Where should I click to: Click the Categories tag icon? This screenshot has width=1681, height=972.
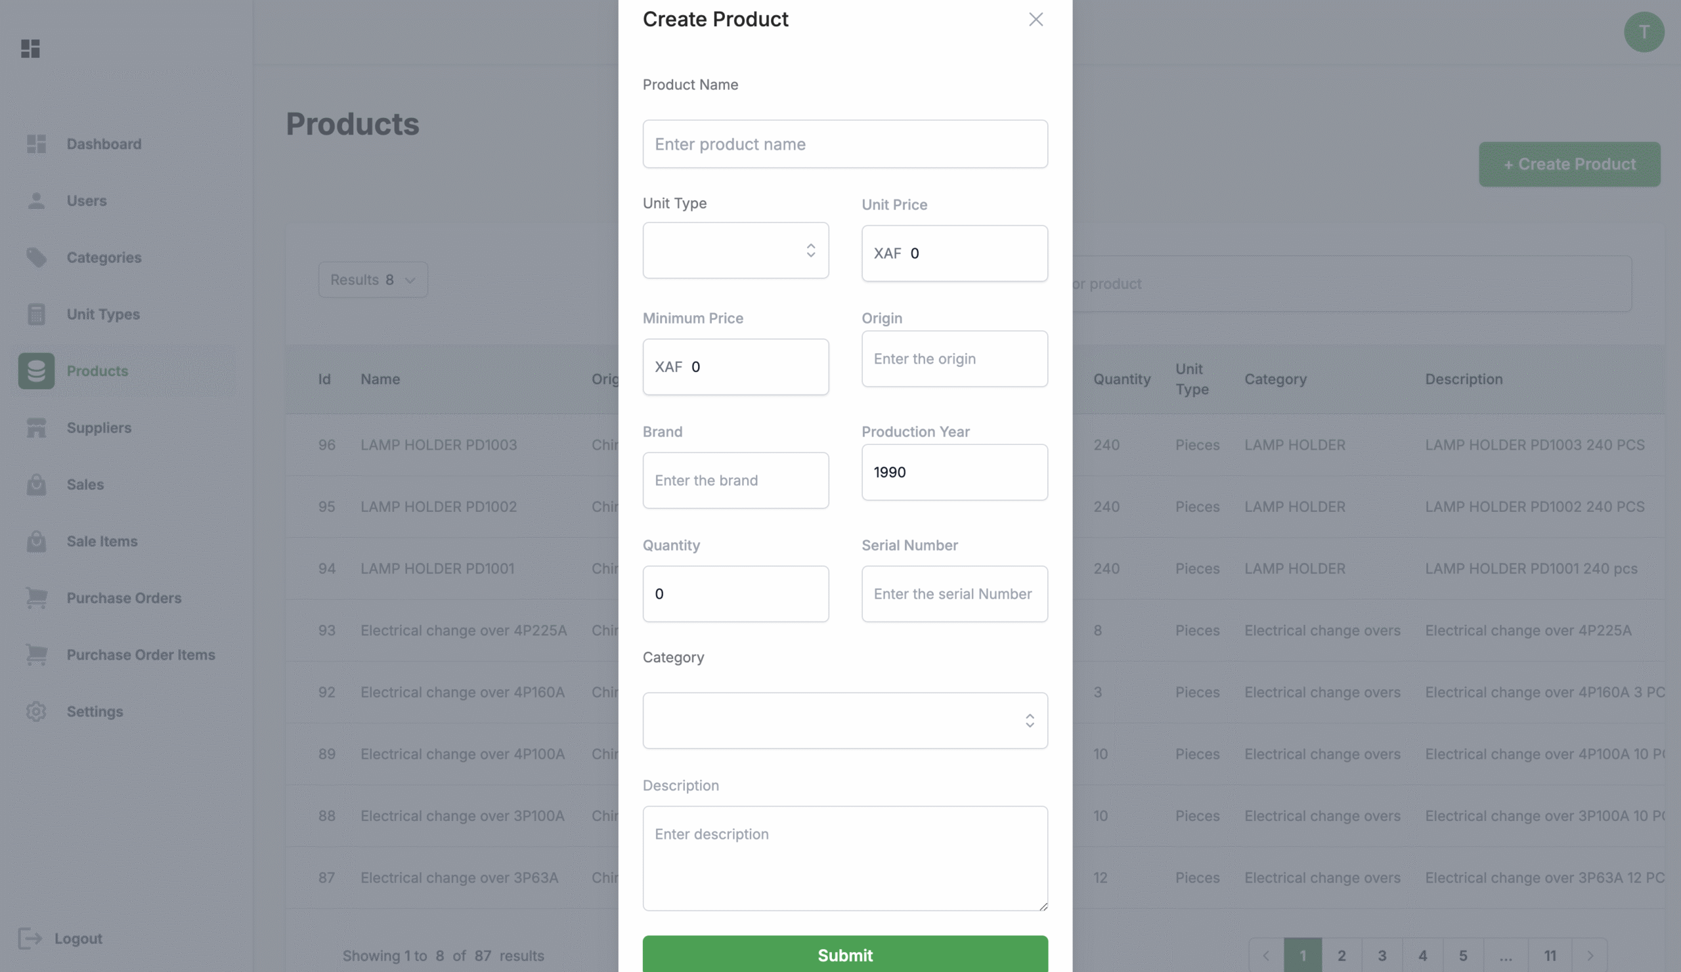click(37, 257)
